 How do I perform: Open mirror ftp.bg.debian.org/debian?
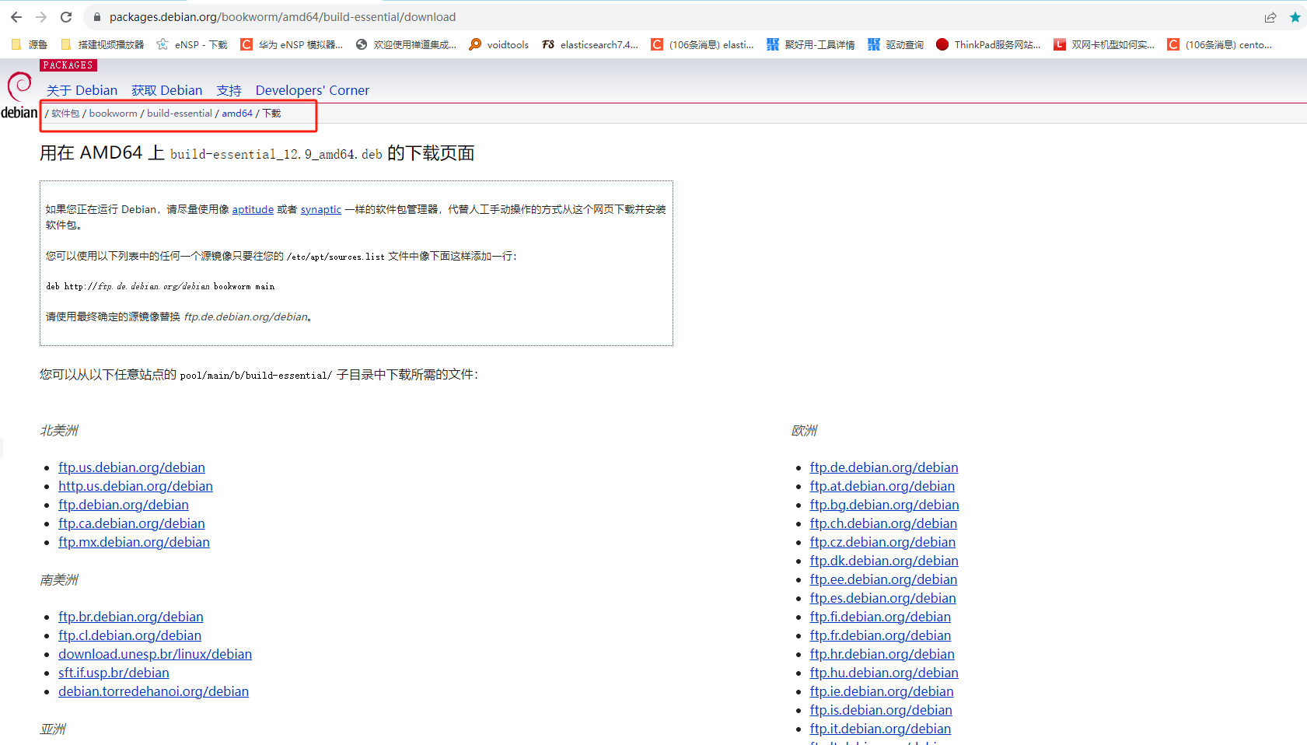coord(884,505)
